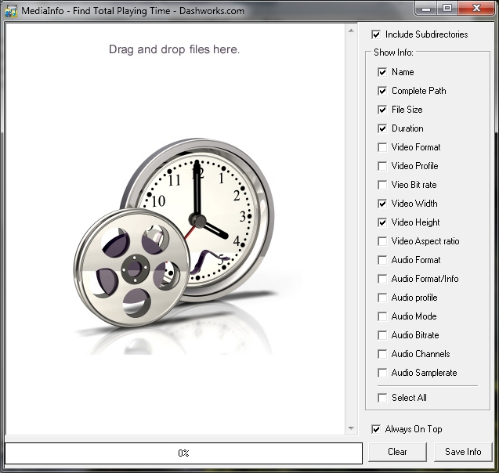499x473 pixels.
Task: Click the 0% progress bar
Action: click(x=183, y=453)
